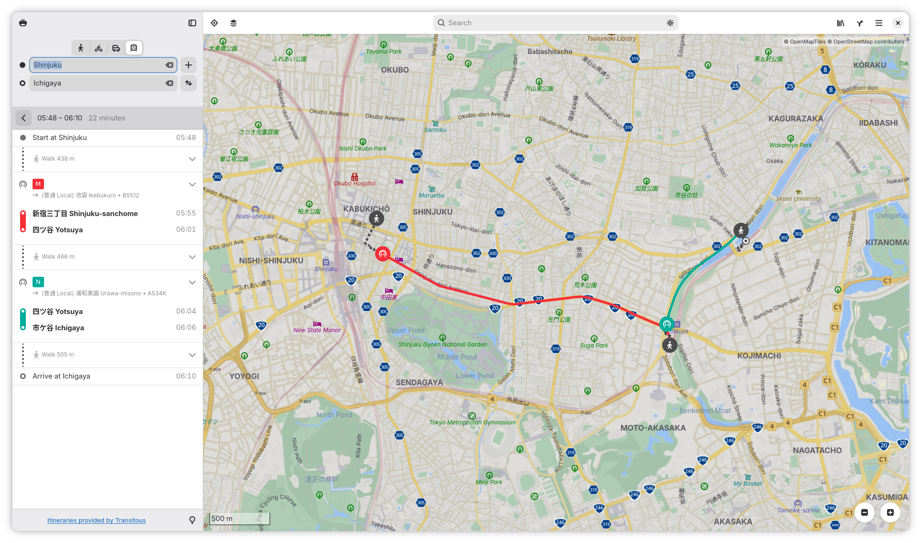
Task: Go back to the itinerary list
Action: (x=23, y=118)
